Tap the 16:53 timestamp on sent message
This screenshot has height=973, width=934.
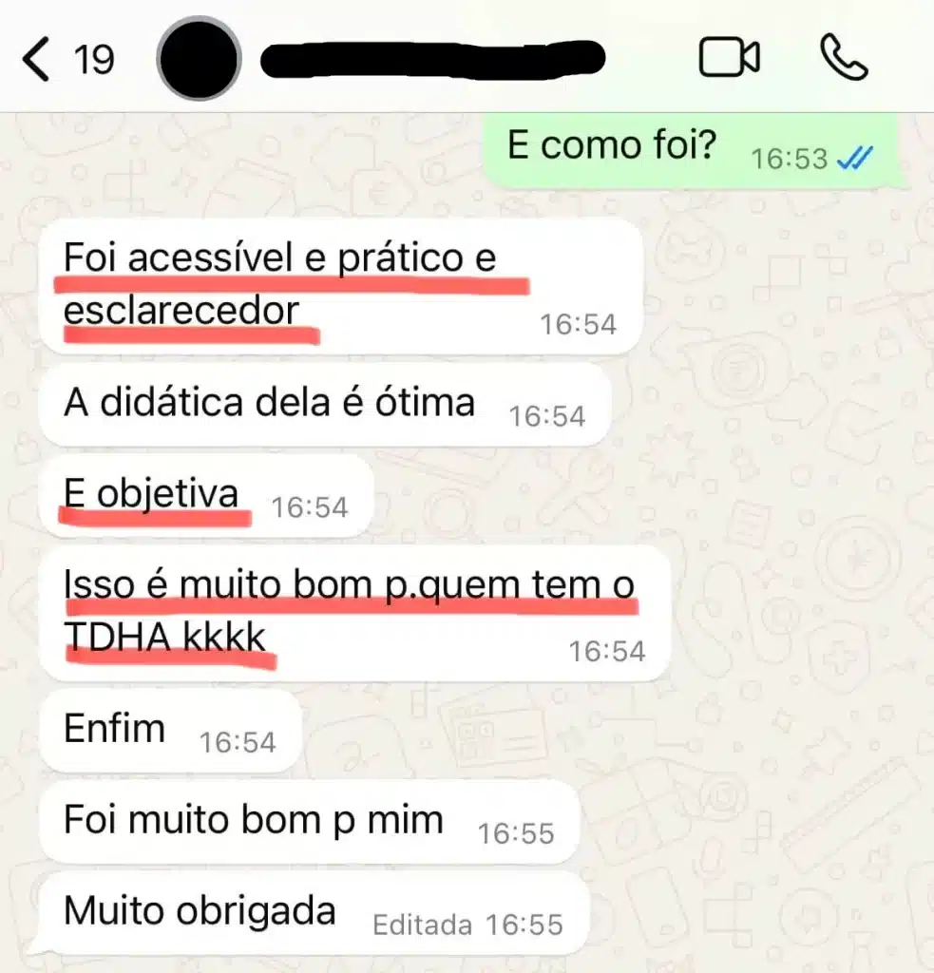[x=790, y=159]
